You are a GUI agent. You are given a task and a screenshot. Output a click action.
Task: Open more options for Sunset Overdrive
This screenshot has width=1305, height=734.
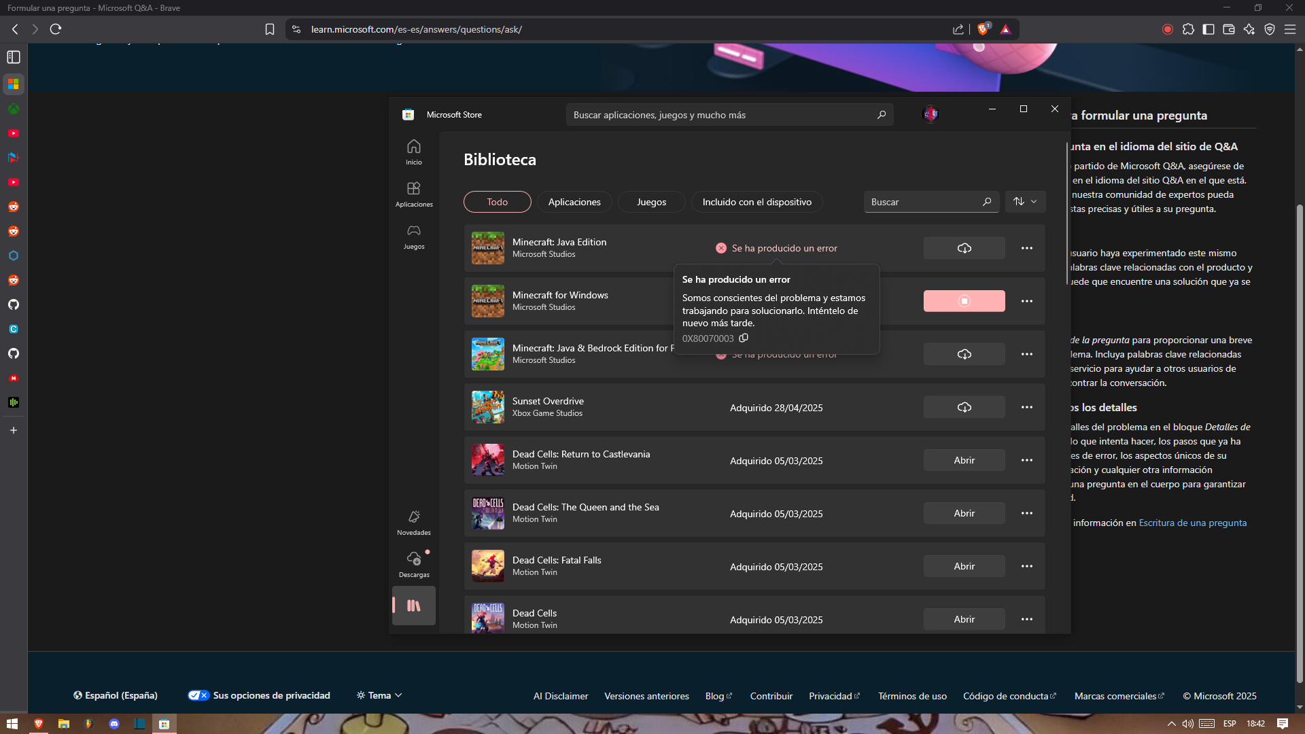1026,407
